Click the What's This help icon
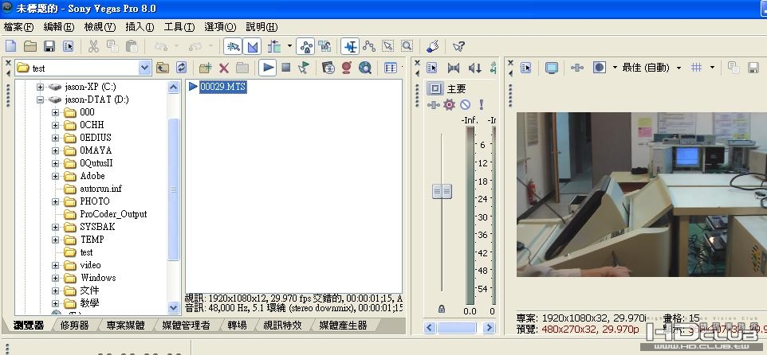 pos(458,46)
